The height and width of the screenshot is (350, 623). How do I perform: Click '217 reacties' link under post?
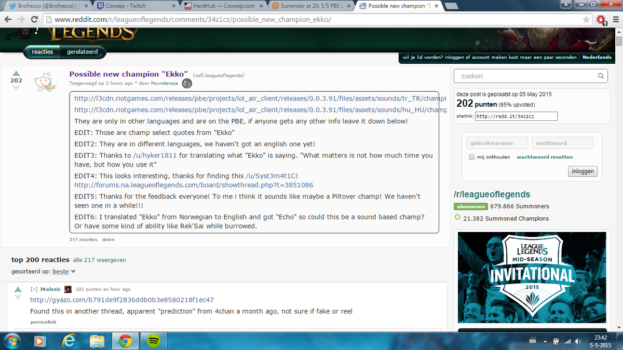[83, 240]
